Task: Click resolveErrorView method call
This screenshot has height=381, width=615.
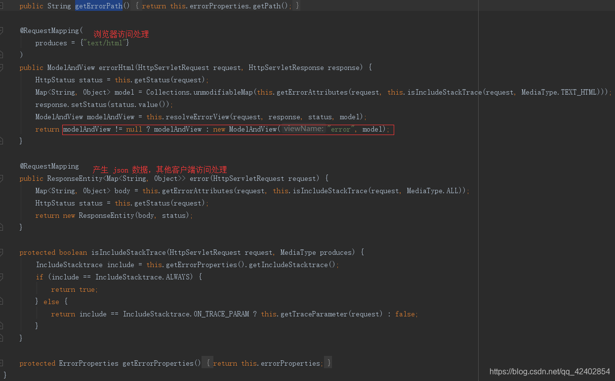Action: (196, 117)
